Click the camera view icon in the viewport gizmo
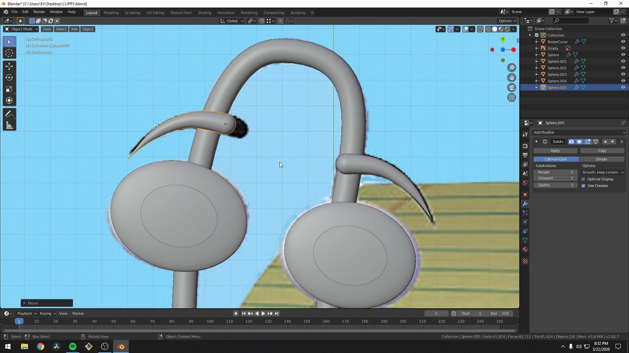The image size is (629, 353). point(512,88)
